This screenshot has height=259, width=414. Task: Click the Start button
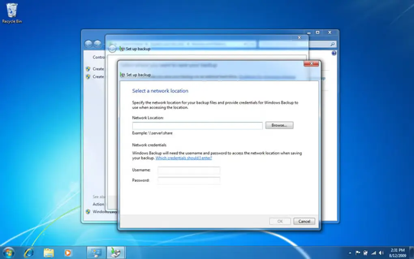tap(8, 252)
